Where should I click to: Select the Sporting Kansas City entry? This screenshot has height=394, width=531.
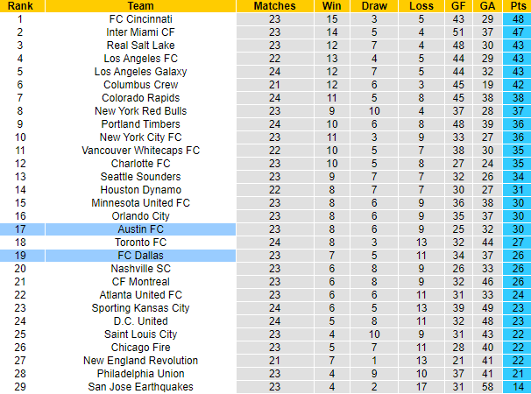(140, 308)
